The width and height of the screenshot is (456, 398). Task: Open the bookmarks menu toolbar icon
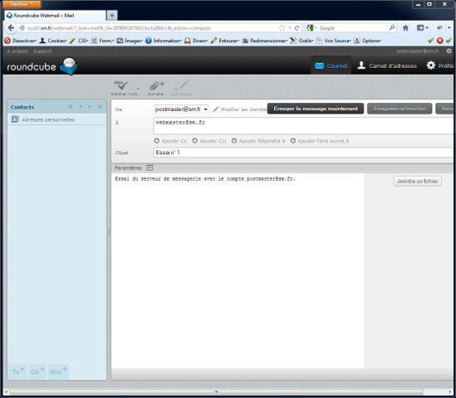pos(422,28)
